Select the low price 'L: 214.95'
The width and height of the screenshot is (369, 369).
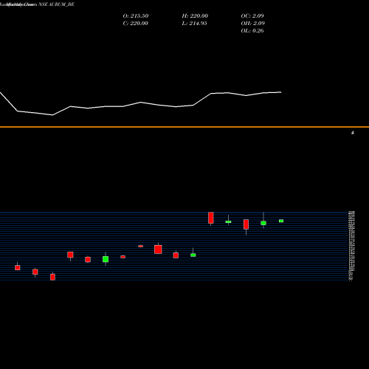(194, 24)
